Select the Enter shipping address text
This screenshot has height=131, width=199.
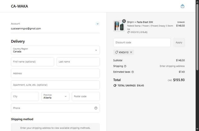pos(172,66)
